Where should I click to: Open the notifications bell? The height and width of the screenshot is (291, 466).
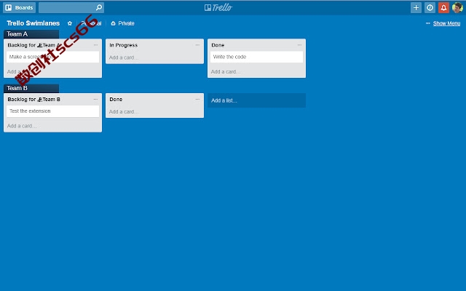click(443, 8)
